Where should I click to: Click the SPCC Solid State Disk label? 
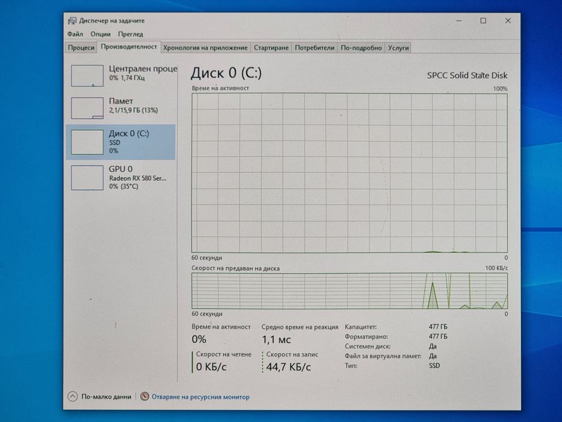(467, 75)
